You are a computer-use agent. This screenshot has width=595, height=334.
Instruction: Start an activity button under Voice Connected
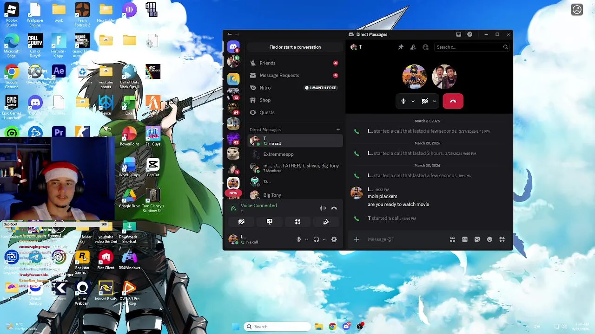pyautogui.click(x=297, y=222)
